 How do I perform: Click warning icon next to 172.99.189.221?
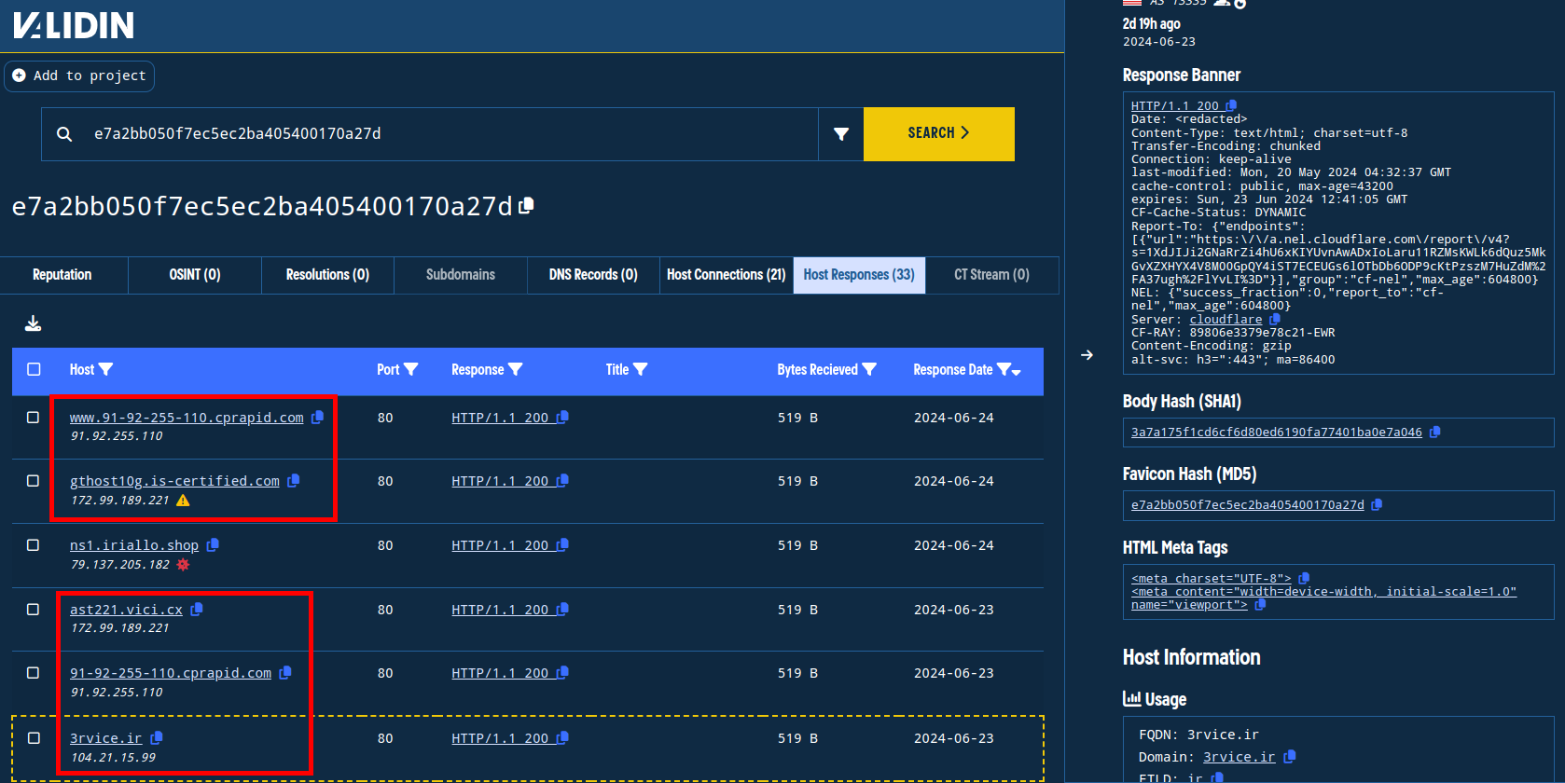tap(183, 501)
